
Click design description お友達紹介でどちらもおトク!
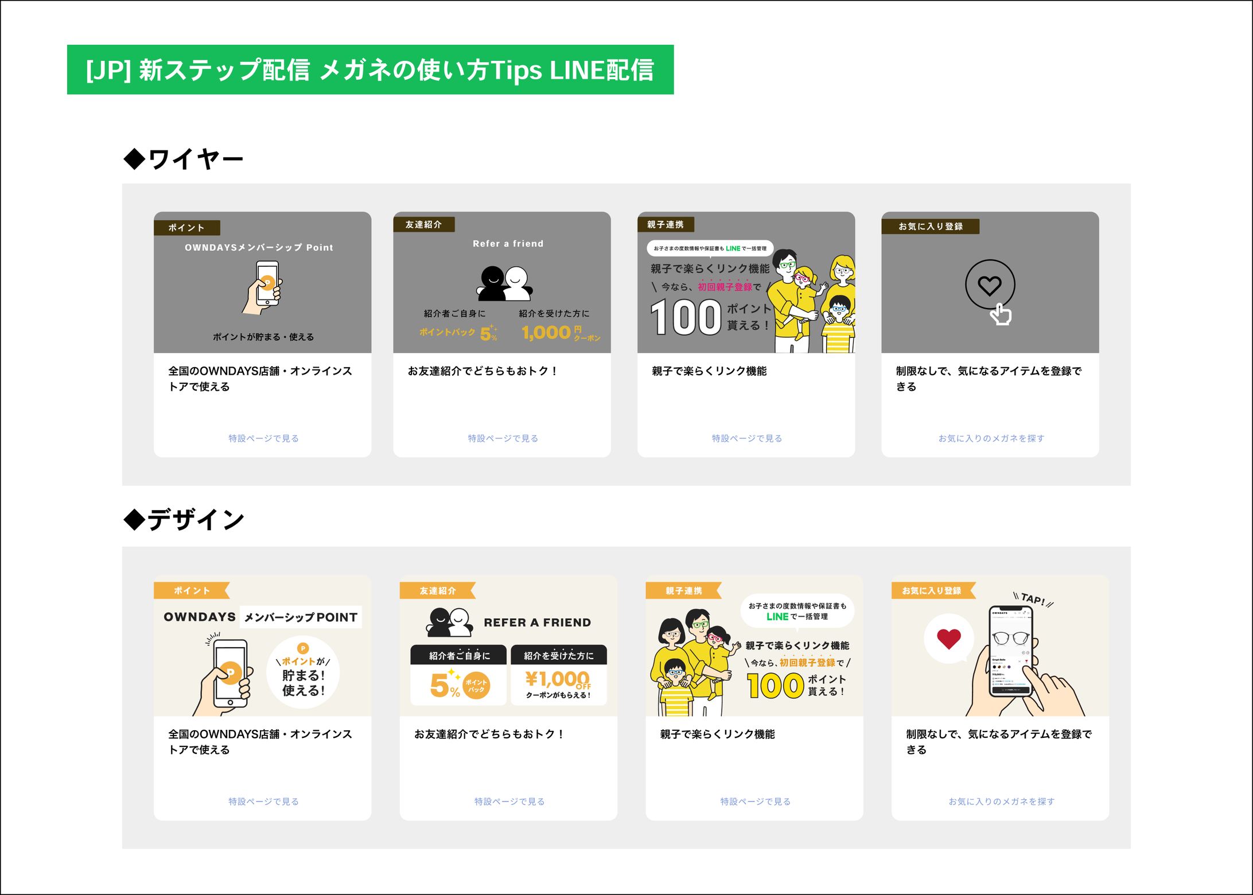pos(490,734)
